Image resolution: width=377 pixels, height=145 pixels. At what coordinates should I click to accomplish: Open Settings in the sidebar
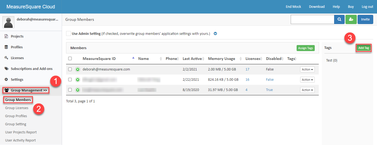click(x=17, y=79)
